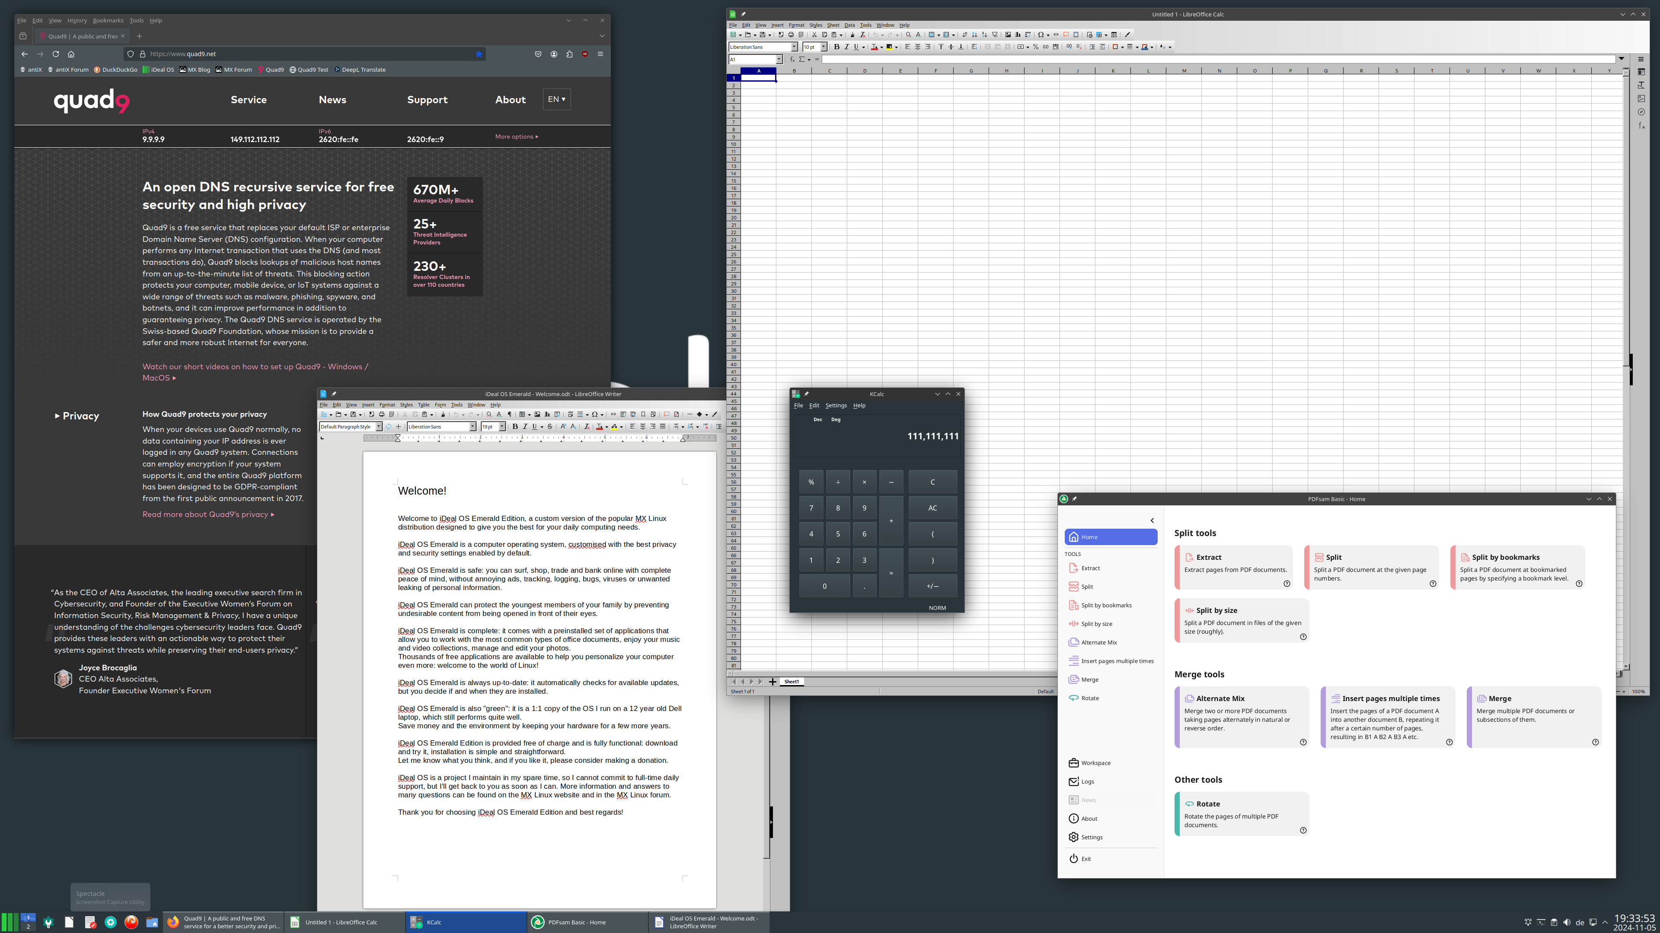
Task: Open Calc sidebar Properties deck icon
Action: (1641, 71)
